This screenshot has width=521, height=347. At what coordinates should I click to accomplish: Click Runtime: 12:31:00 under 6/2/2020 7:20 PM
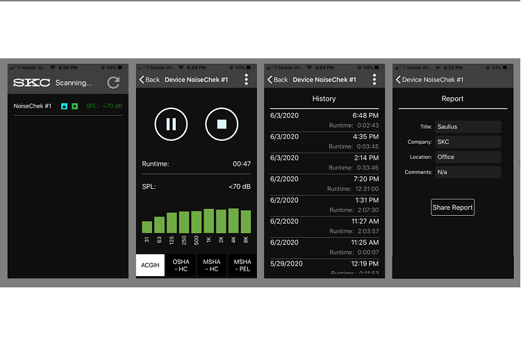(x=352, y=189)
